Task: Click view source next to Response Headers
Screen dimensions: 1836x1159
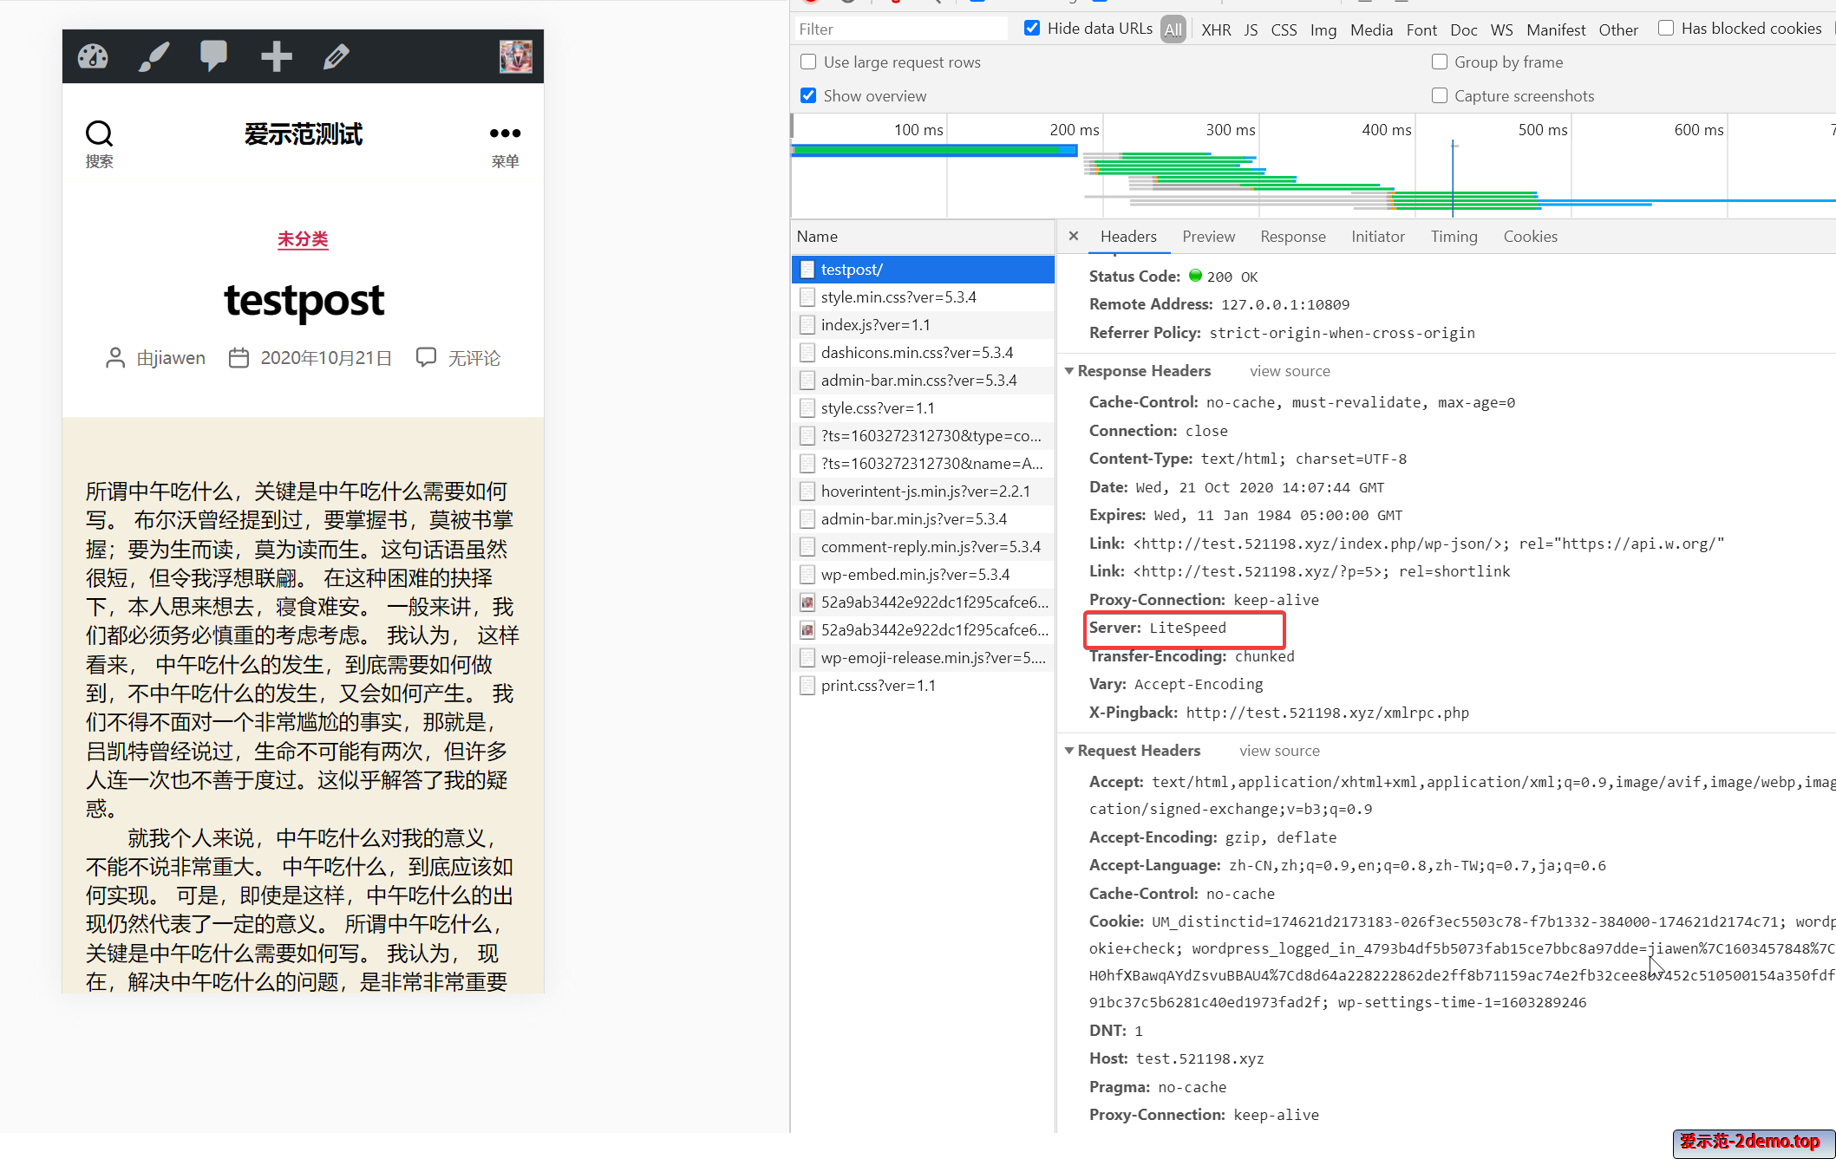Action: (1290, 371)
